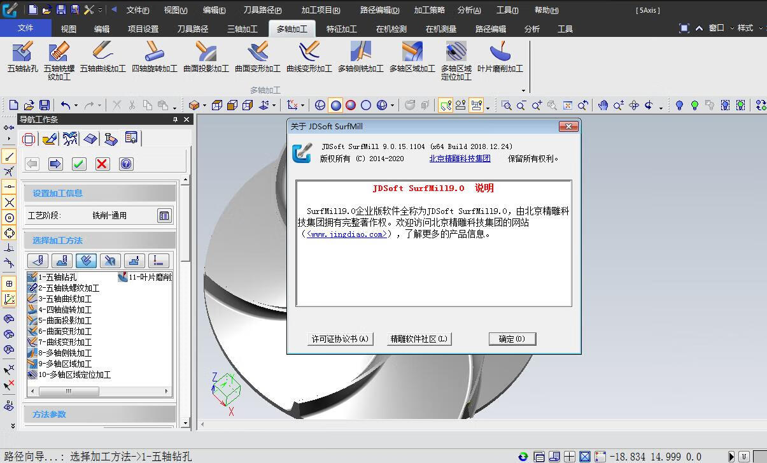The width and height of the screenshot is (767, 463).
Task: Click the method list horizontal scrollbar
Action: coord(99,391)
